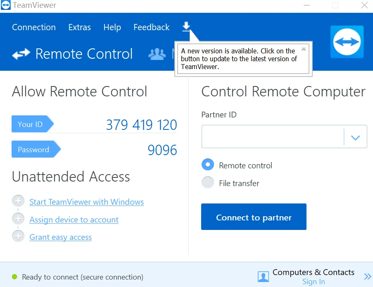Open the Start TeamViewer with Windows link

[x=87, y=202]
